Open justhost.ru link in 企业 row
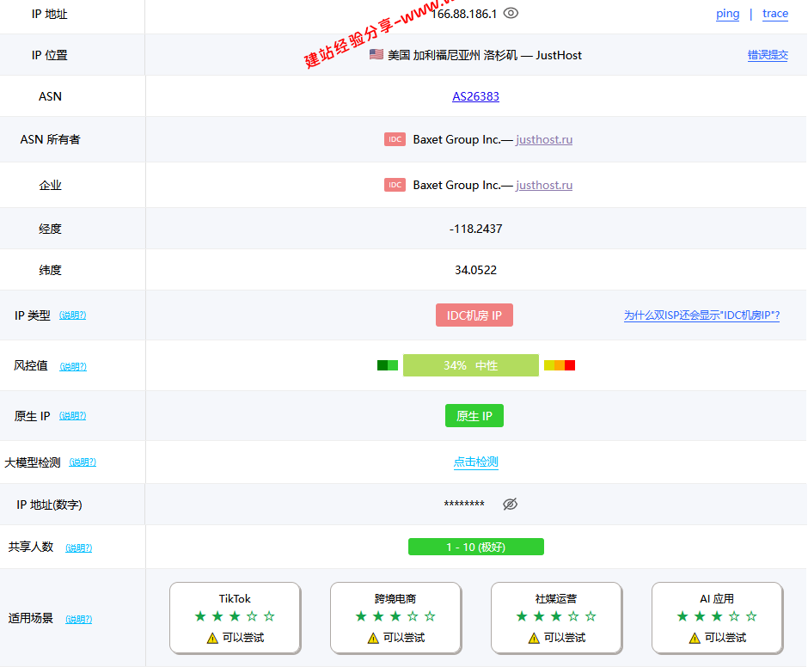808x667 pixels. click(544, 185)
